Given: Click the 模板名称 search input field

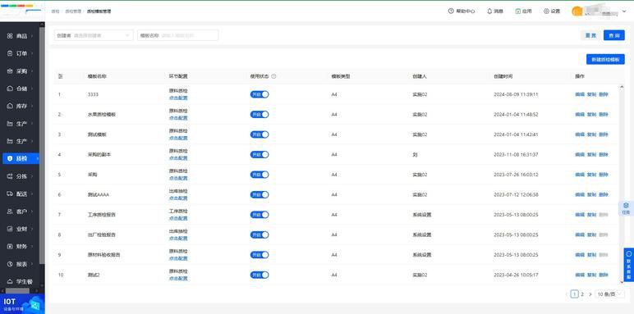Looking at the screenshot, I should pos(178,35).
